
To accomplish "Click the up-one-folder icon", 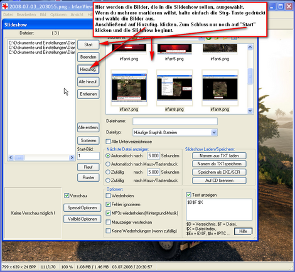I will (x=217, y=38).
